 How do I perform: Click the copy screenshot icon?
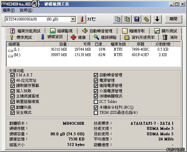tap(127, 19)
